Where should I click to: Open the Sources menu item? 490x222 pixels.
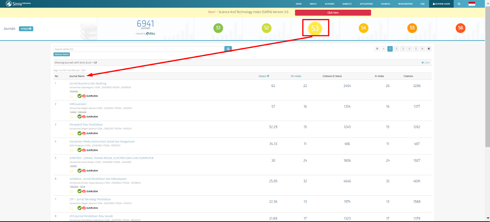click(386, 4)
